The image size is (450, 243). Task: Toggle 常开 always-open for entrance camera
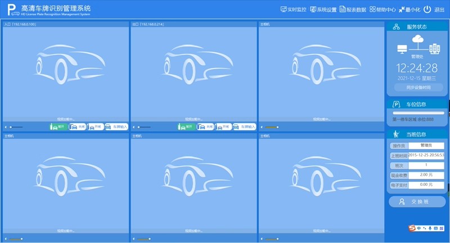(58, 127)
